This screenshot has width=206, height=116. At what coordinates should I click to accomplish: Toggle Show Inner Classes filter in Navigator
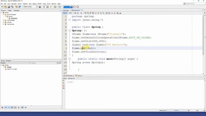(15, 107)
